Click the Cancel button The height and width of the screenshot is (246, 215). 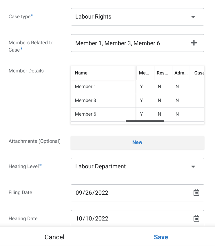[x=54, y=237]
